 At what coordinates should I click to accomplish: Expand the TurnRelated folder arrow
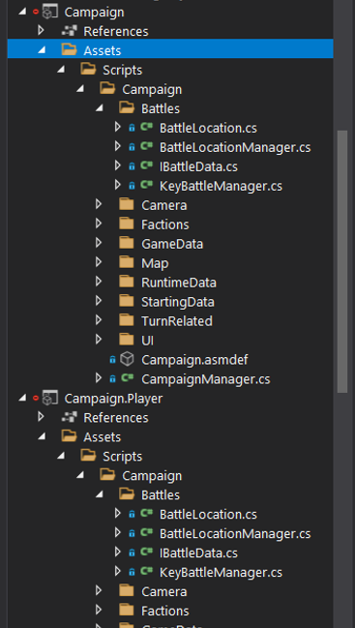[99, 320]
